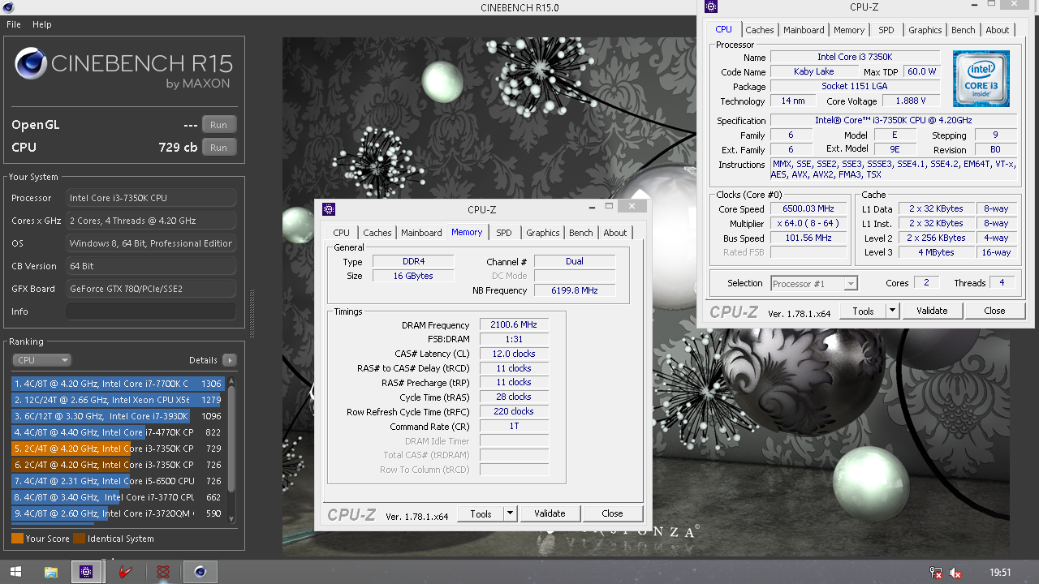This screenshot has height=584, width=1039.
Task: Select ranking row i7-3720QM 590
Action: click(118, 513)
